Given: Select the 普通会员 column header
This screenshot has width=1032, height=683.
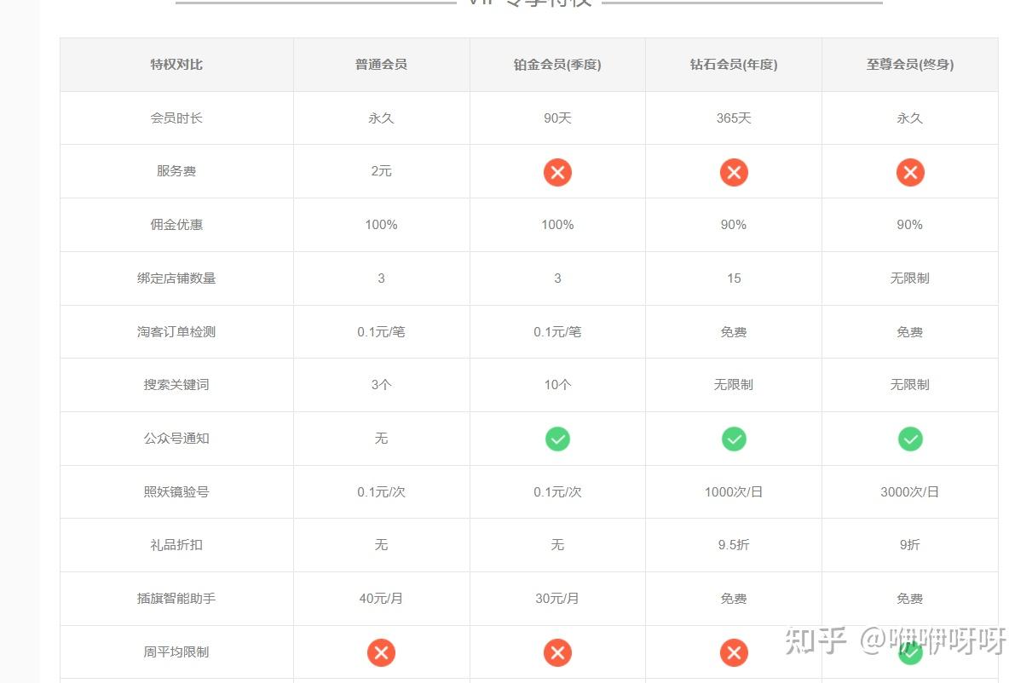Looking at the screenshot, I should [x=381, y=65].
